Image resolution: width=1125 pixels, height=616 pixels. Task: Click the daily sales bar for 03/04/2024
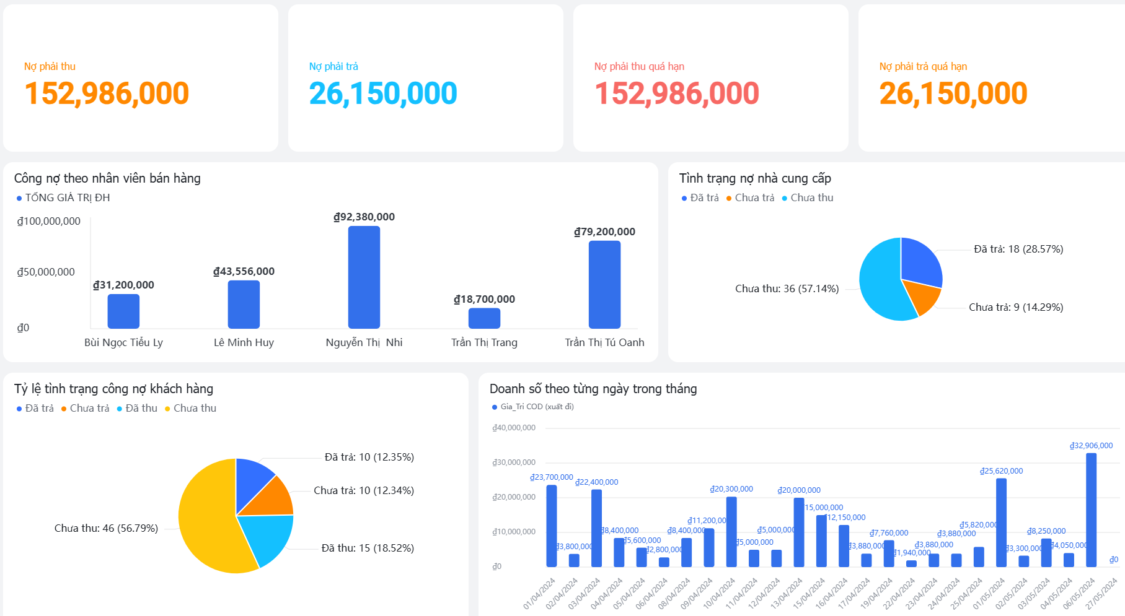pos(596,528)
